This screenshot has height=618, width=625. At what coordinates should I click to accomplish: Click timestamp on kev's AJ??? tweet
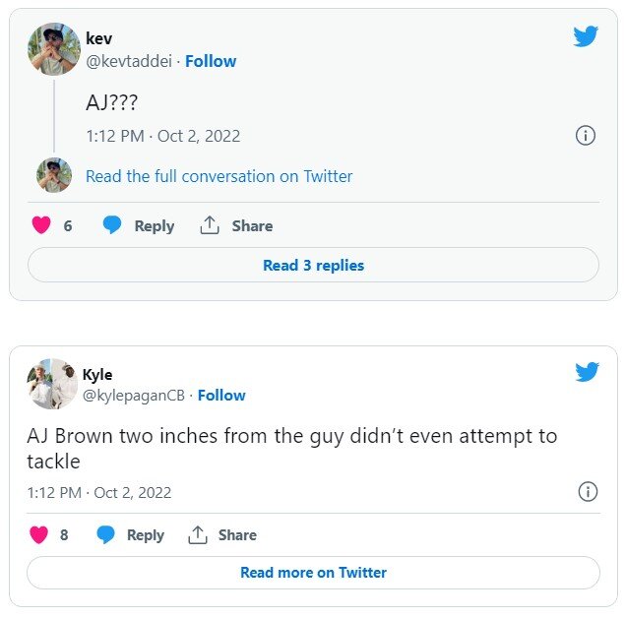(162, 136)
